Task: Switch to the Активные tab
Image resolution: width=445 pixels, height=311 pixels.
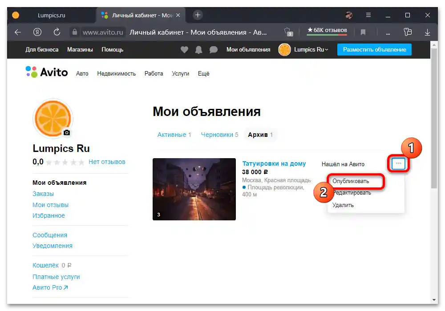Action: coord(174,135)
